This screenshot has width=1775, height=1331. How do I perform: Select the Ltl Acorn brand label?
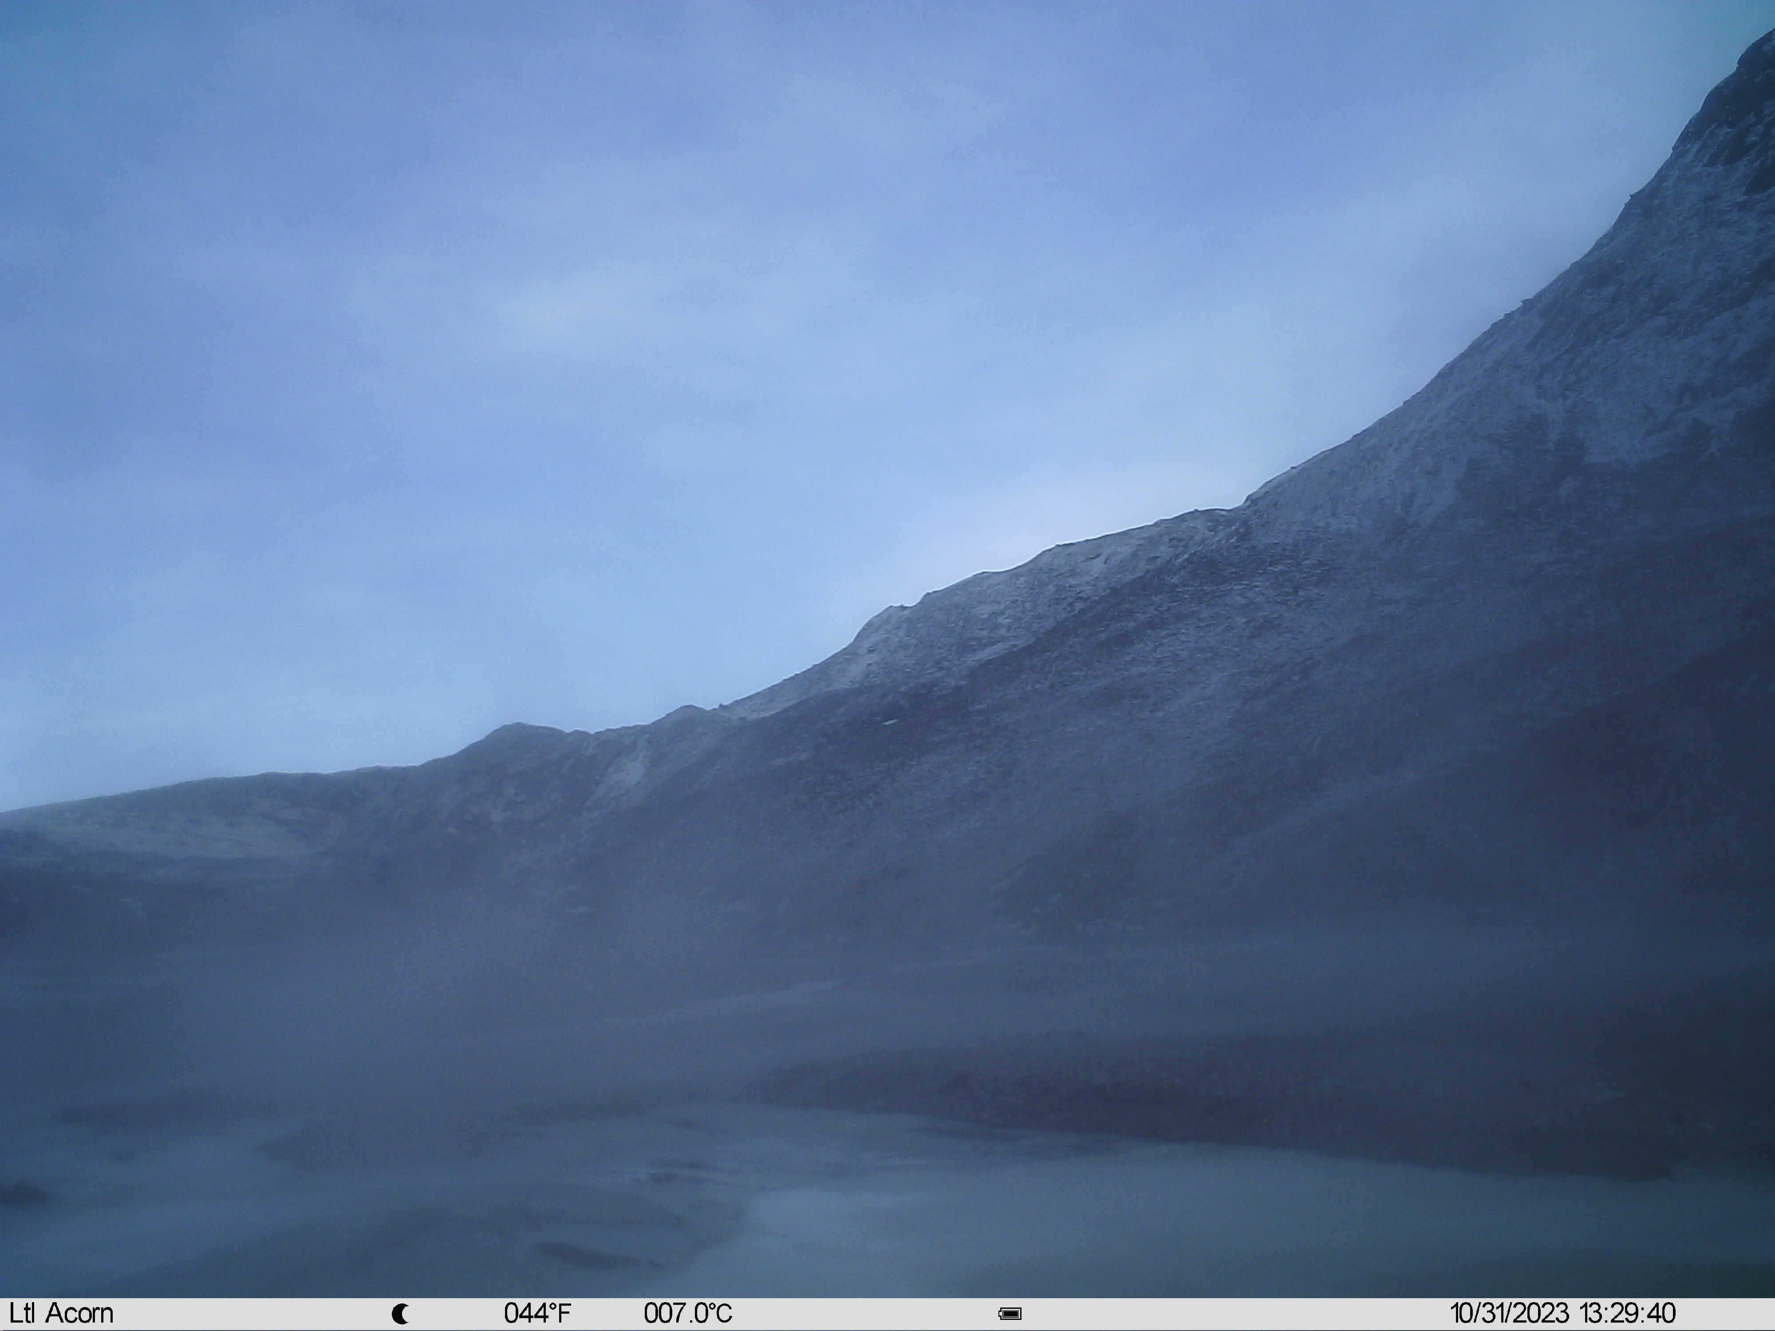click(x=61, y=1313)
